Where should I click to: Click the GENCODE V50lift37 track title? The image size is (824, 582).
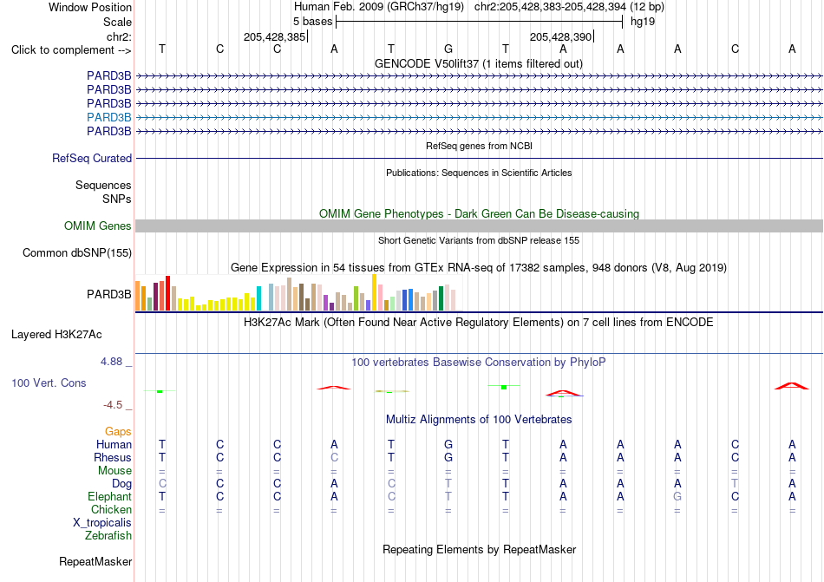pyautogui.click(x=479, y=63)
